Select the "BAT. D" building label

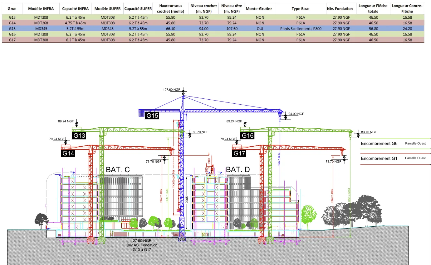coord(238,170)
